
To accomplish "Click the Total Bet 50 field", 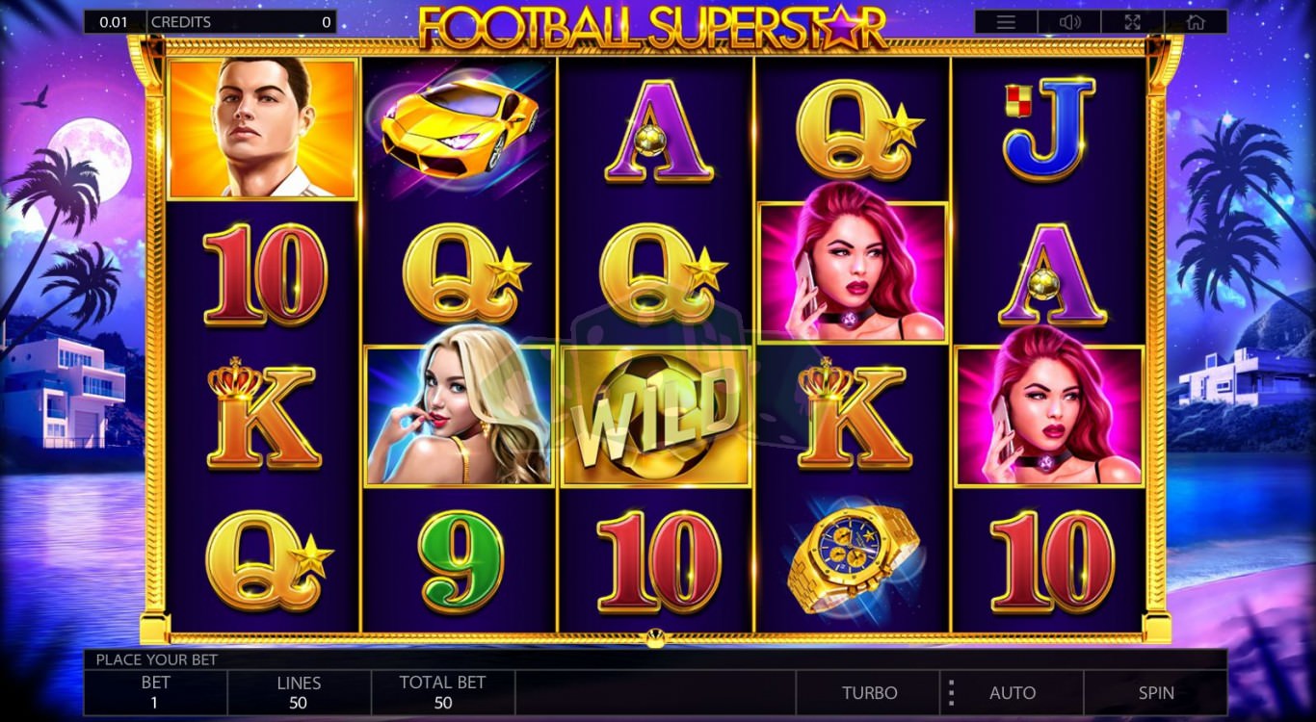I will tap(443, 693).
